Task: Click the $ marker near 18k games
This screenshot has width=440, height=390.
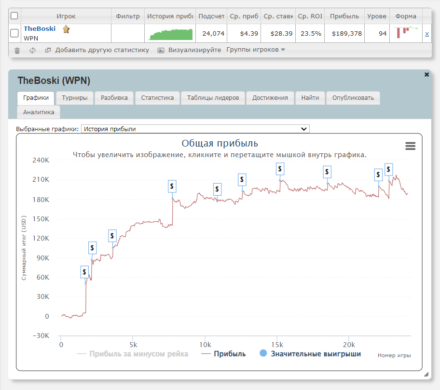Action: click(x=327, y=172)
